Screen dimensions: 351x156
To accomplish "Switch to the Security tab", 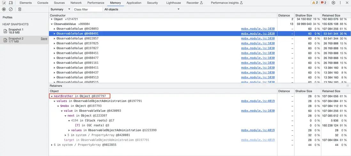I will pos(152,3).
